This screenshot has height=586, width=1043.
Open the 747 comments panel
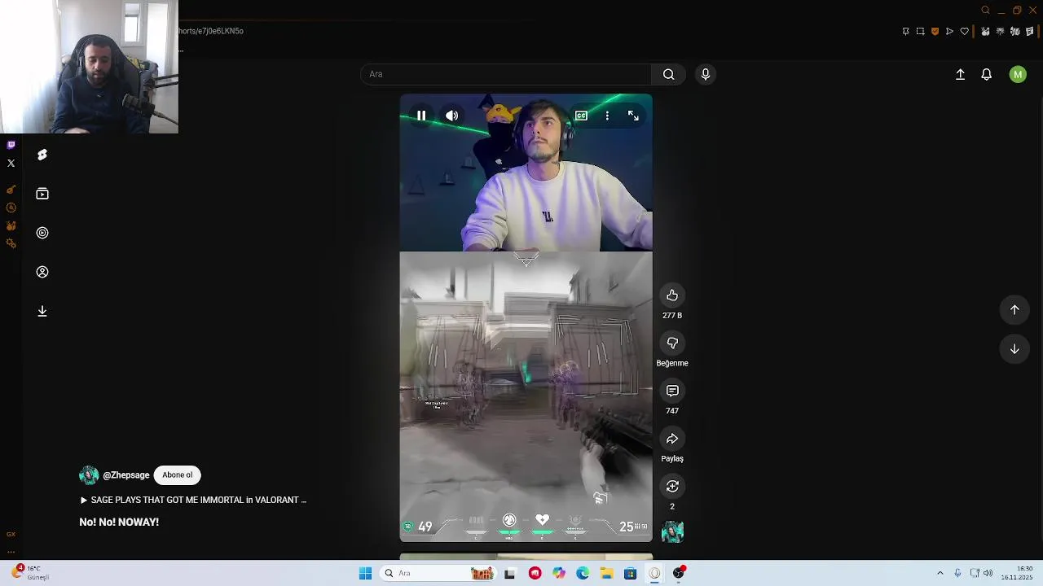pos(672,391)
